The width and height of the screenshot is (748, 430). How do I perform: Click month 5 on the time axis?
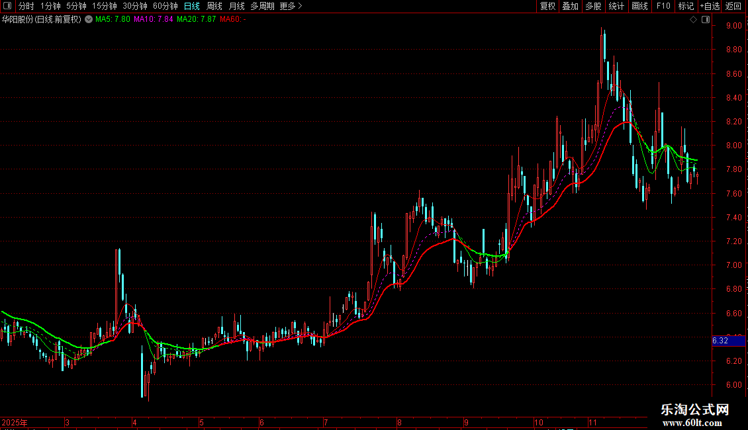pyautogui.click(x=201, y=422)
